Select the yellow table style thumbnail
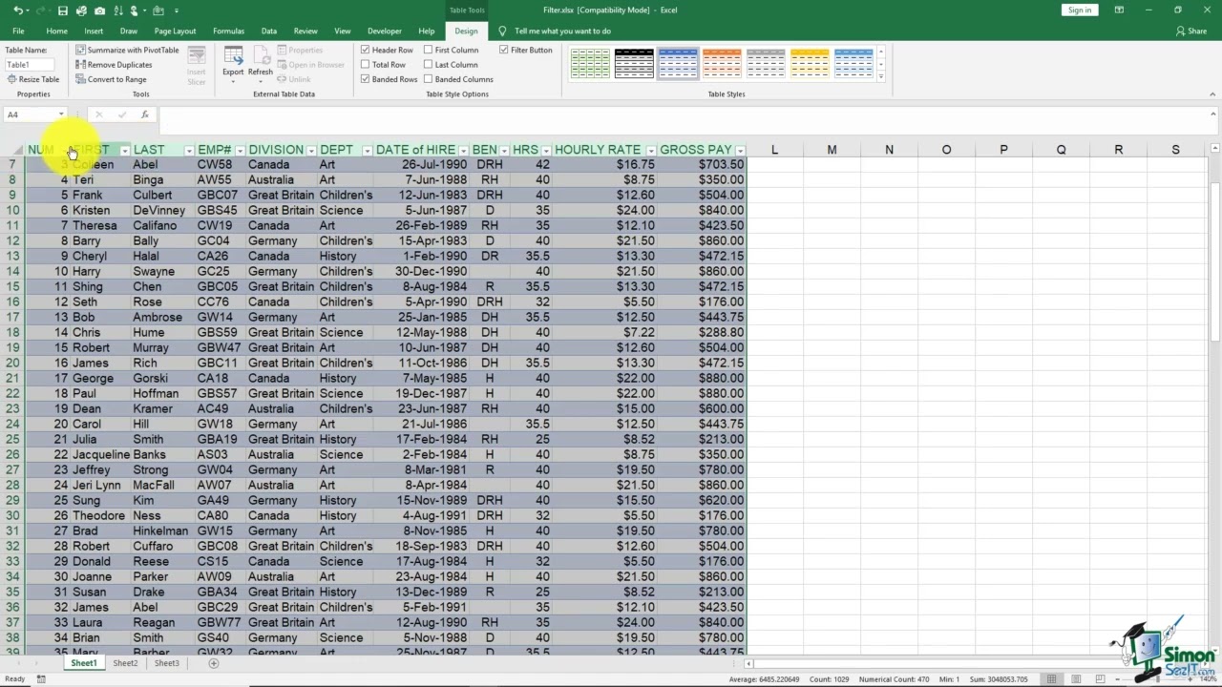The width and height of the screenshot is (1222, 687). tap(810, 63)
